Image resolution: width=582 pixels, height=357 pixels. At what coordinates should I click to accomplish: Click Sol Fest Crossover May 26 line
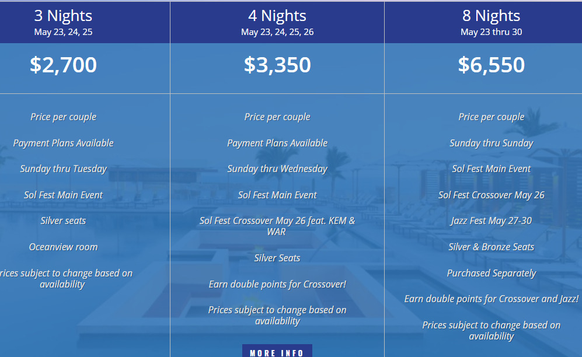click(x=492, y=195)
